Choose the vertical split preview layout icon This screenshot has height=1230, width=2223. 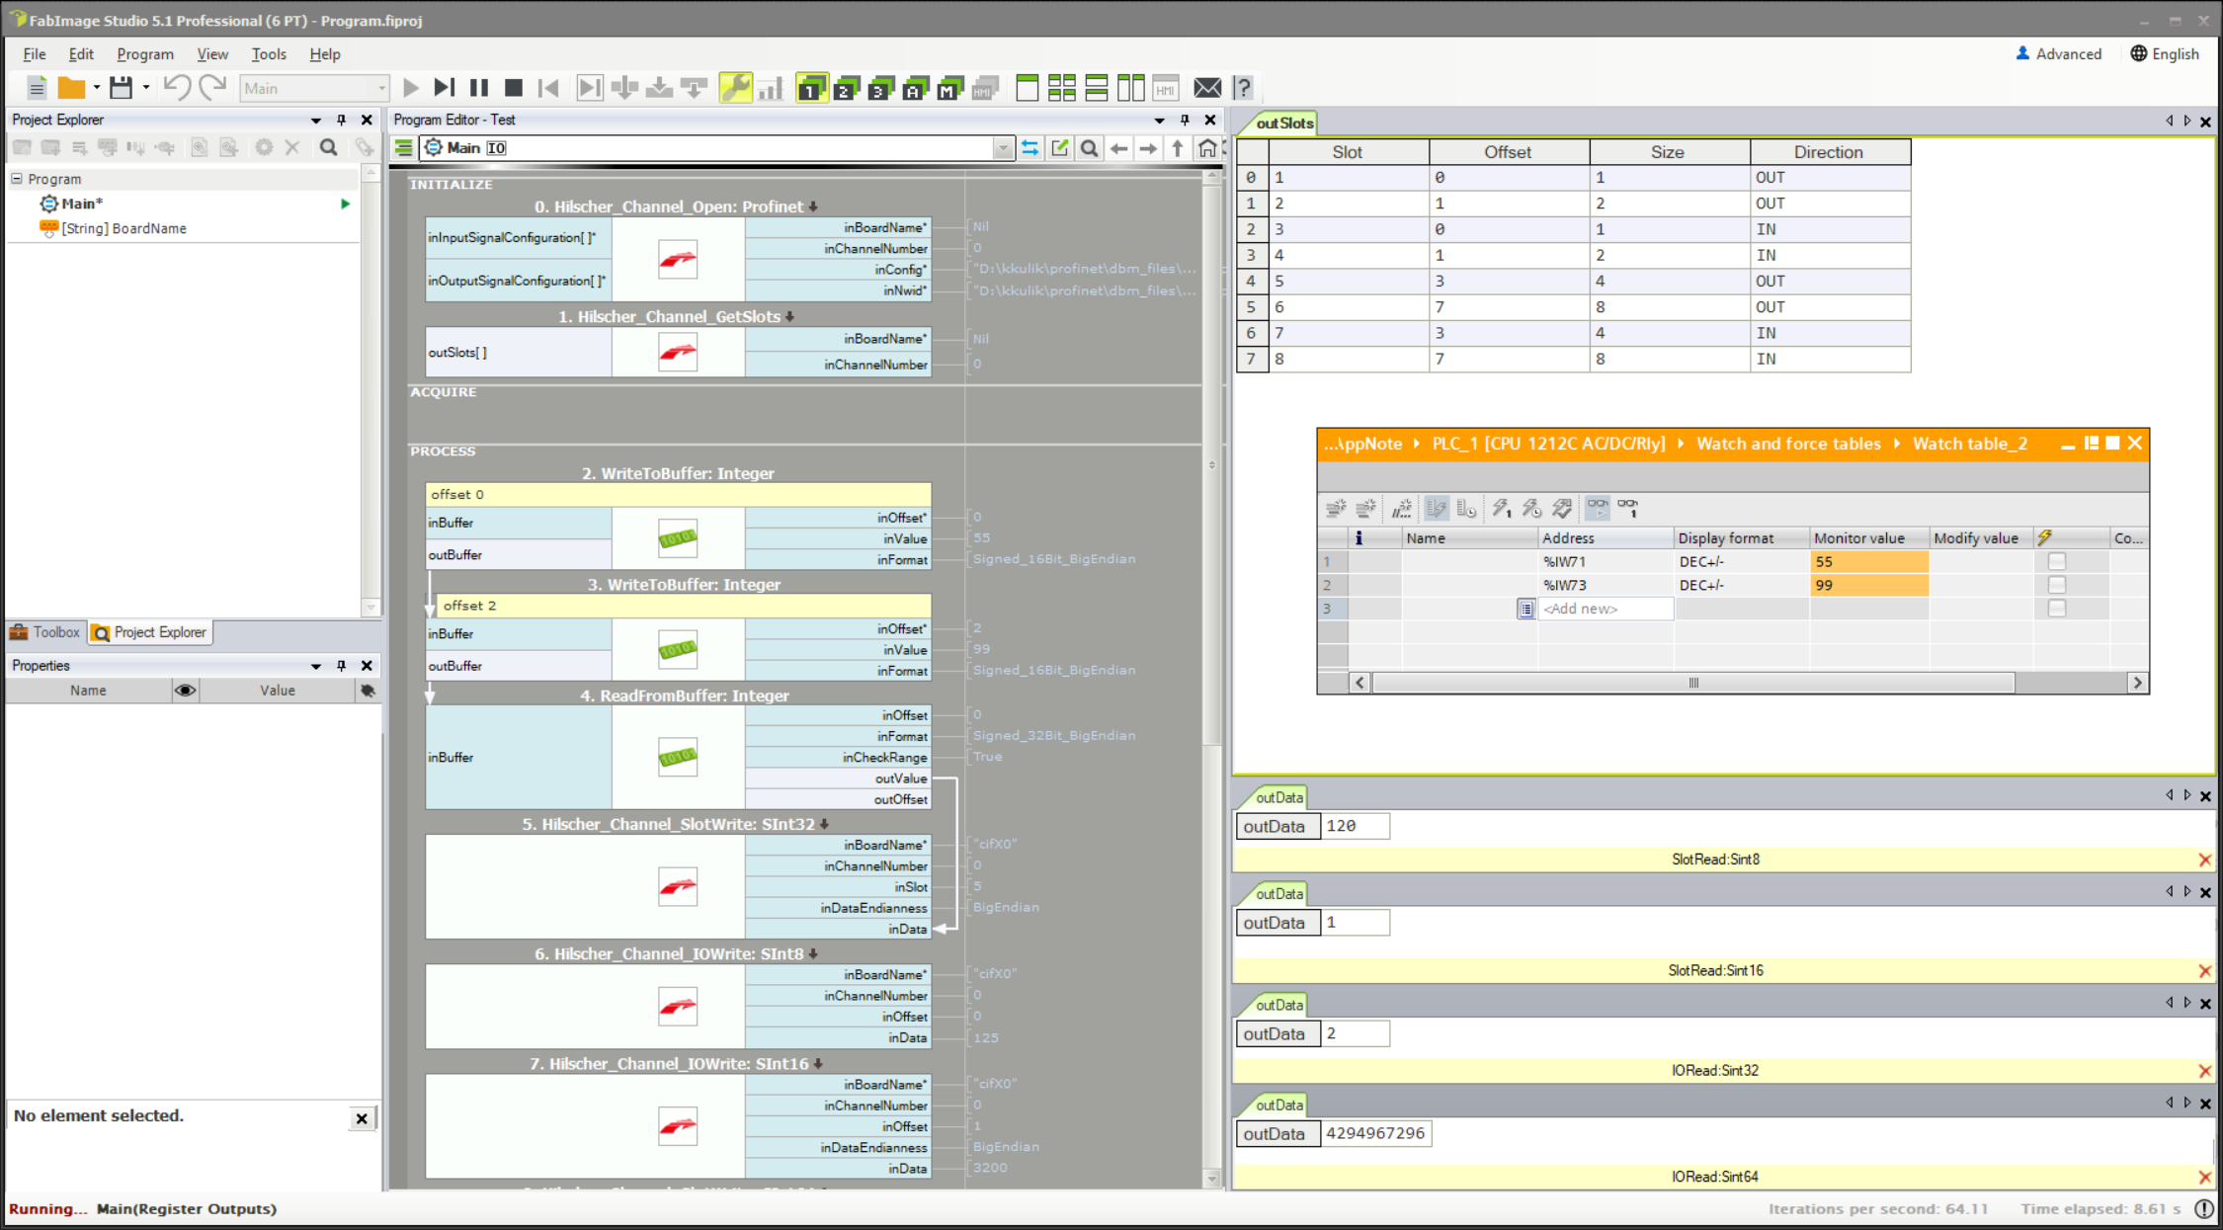click(1130, 88)
